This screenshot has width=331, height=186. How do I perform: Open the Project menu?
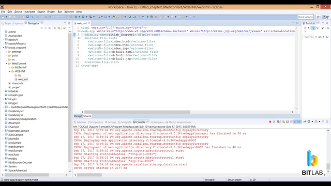point(51,12)
